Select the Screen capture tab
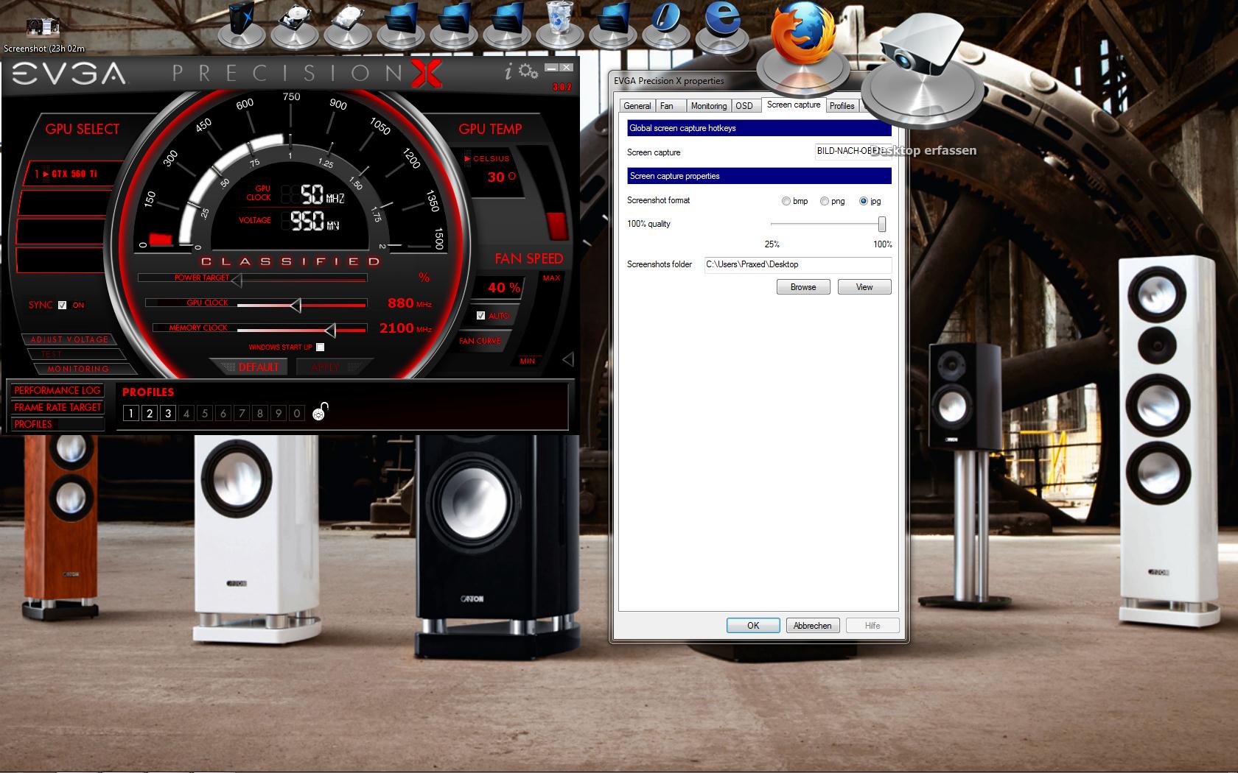The width and height of the screenshot is (1238, 773). coord(794,105)
